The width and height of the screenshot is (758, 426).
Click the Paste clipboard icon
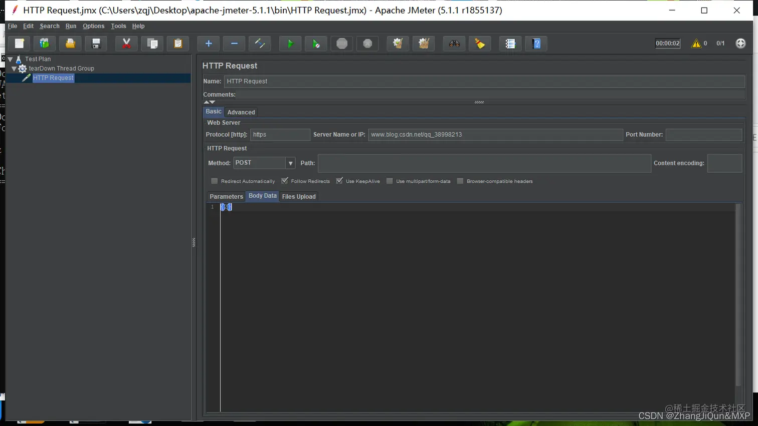coord(178,44)
